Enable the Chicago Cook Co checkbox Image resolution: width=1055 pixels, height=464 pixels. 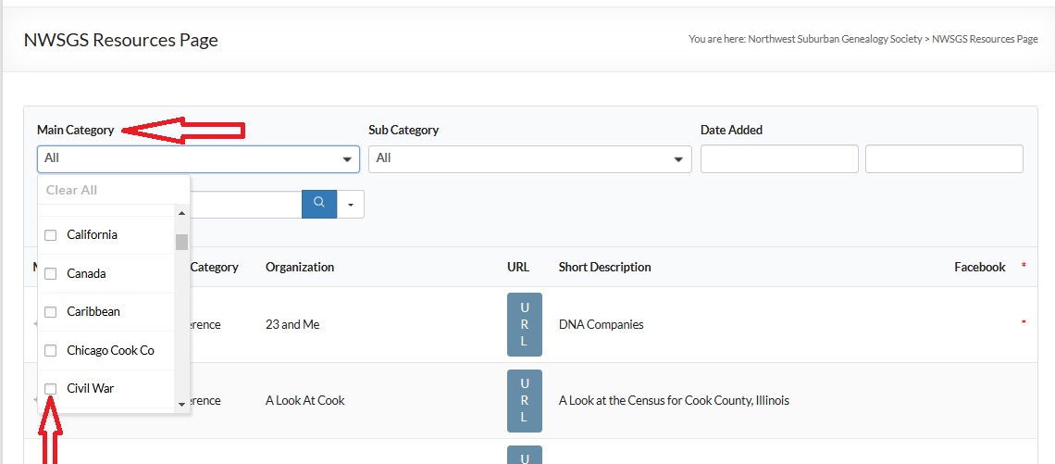(x=51, y=351)
